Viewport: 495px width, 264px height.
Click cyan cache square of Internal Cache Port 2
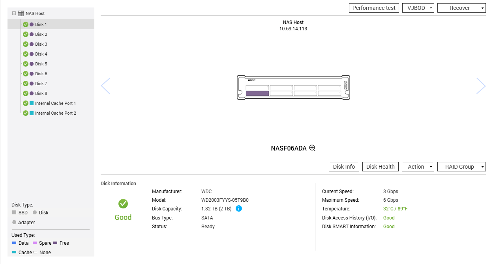tap(32, 113)
